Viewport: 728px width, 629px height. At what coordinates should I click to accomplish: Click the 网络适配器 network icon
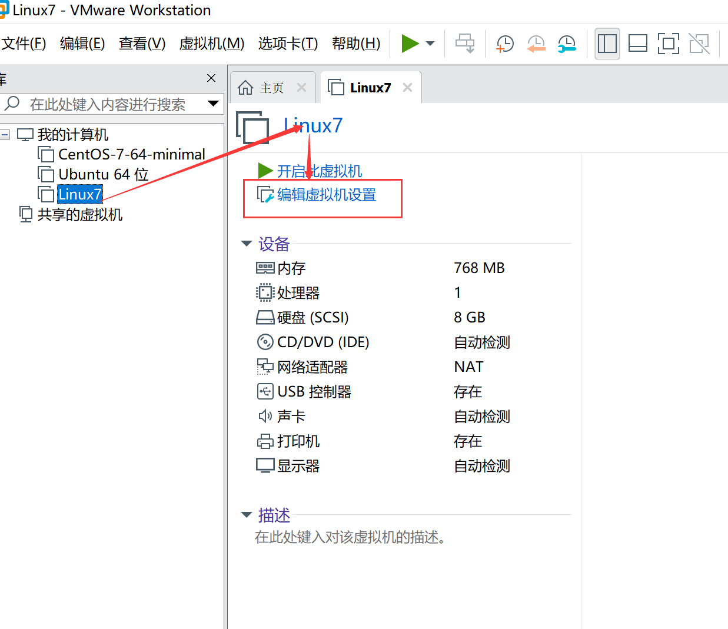265,367
